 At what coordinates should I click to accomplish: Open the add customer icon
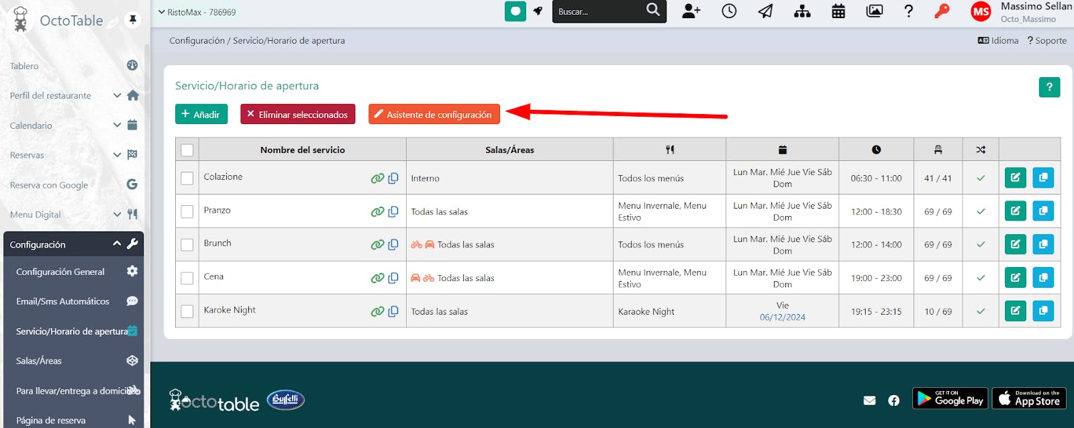tap(691, 11)
